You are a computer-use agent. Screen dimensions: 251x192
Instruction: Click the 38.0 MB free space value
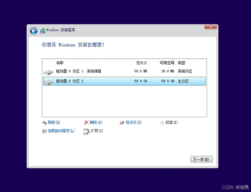[167, 71]
